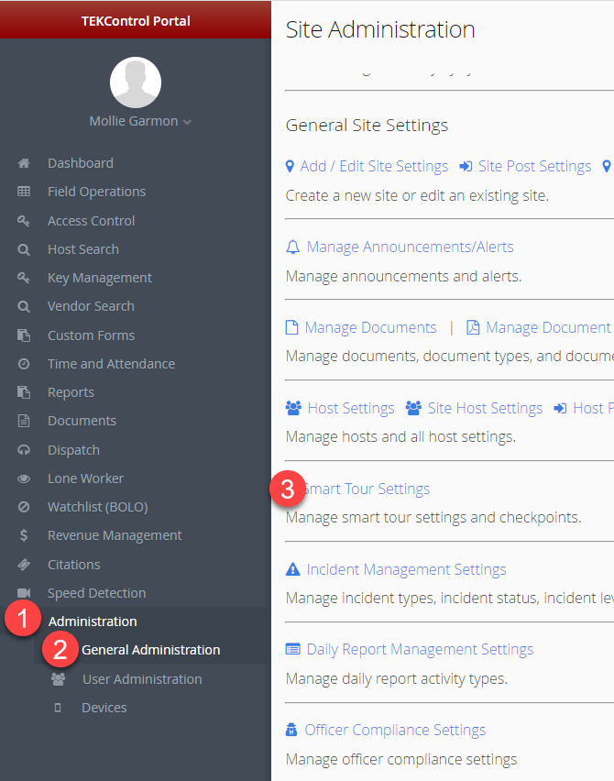Click the bell icon by Manage Announcements/Alerts
Screen dimensions: 614x781
293,247
